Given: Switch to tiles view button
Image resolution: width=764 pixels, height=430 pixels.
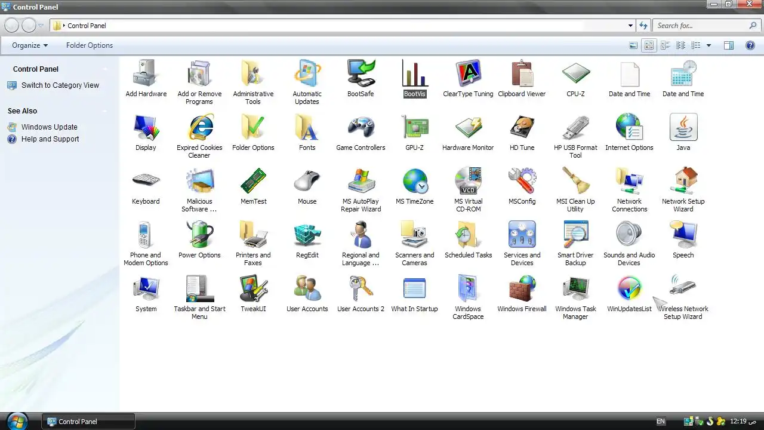Looking at the screenshot, I should [665, 45].
